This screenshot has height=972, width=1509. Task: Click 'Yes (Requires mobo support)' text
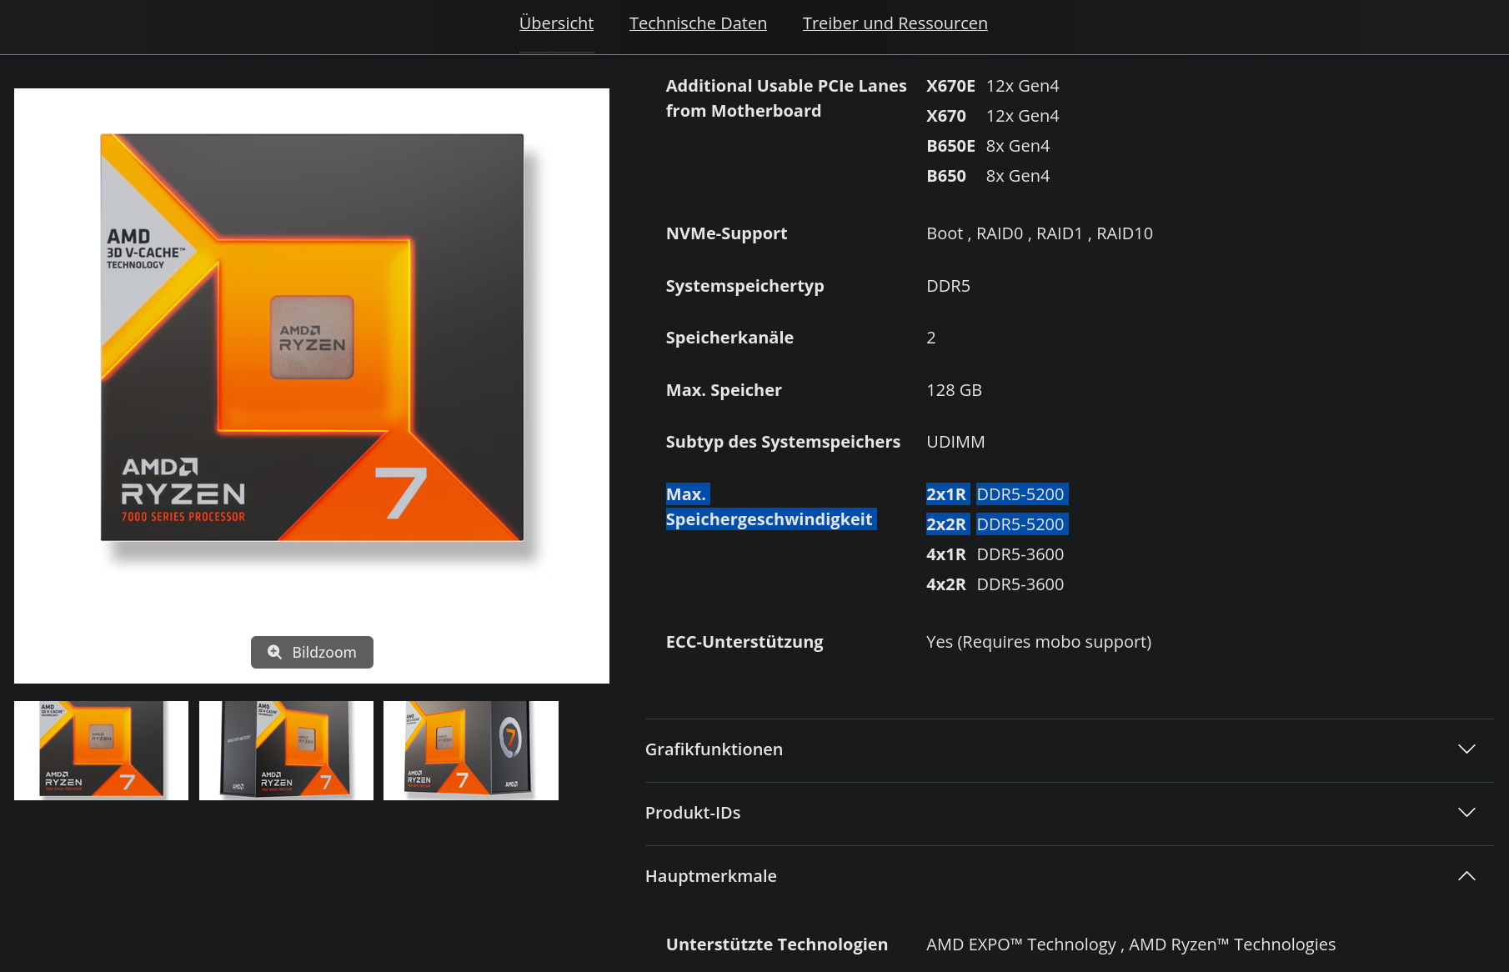click(1039, 642)
